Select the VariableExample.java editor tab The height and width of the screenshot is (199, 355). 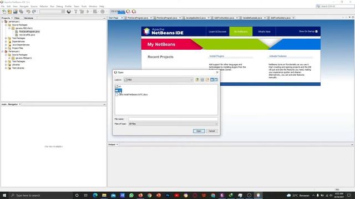(x=252, y=18)
